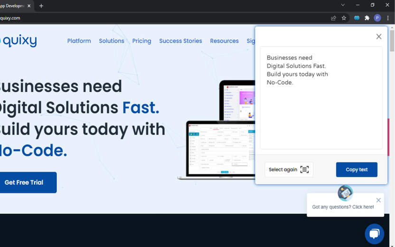Expand the tab search chevron

(343, 5)
